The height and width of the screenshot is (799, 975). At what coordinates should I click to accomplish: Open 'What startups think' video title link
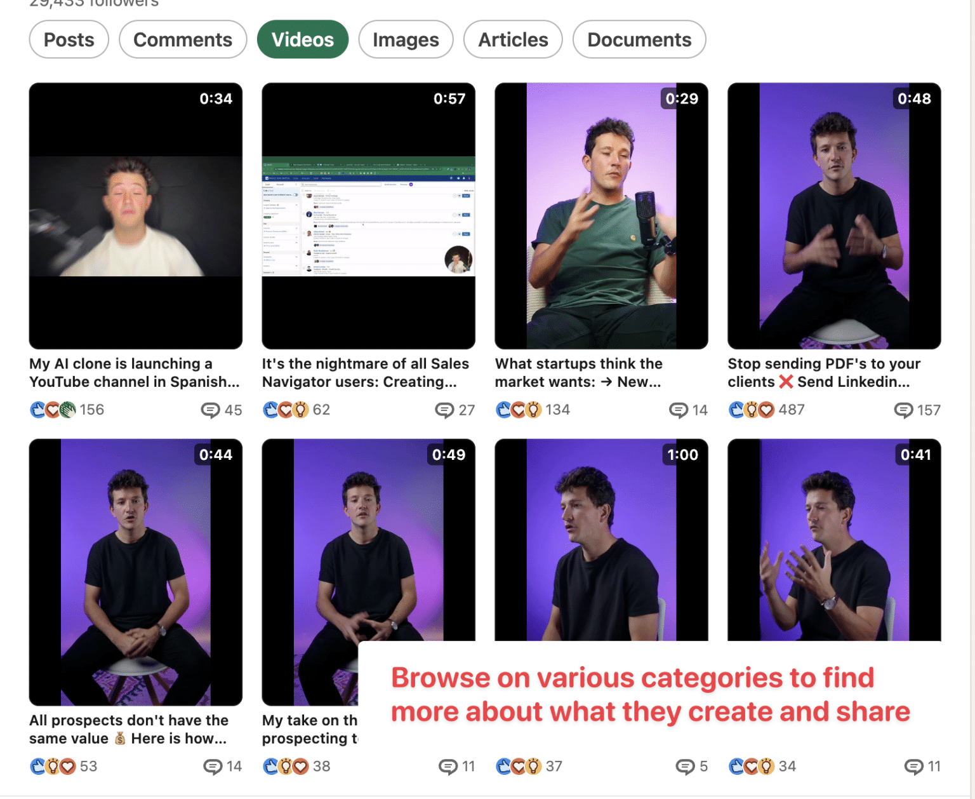point(578,373)
